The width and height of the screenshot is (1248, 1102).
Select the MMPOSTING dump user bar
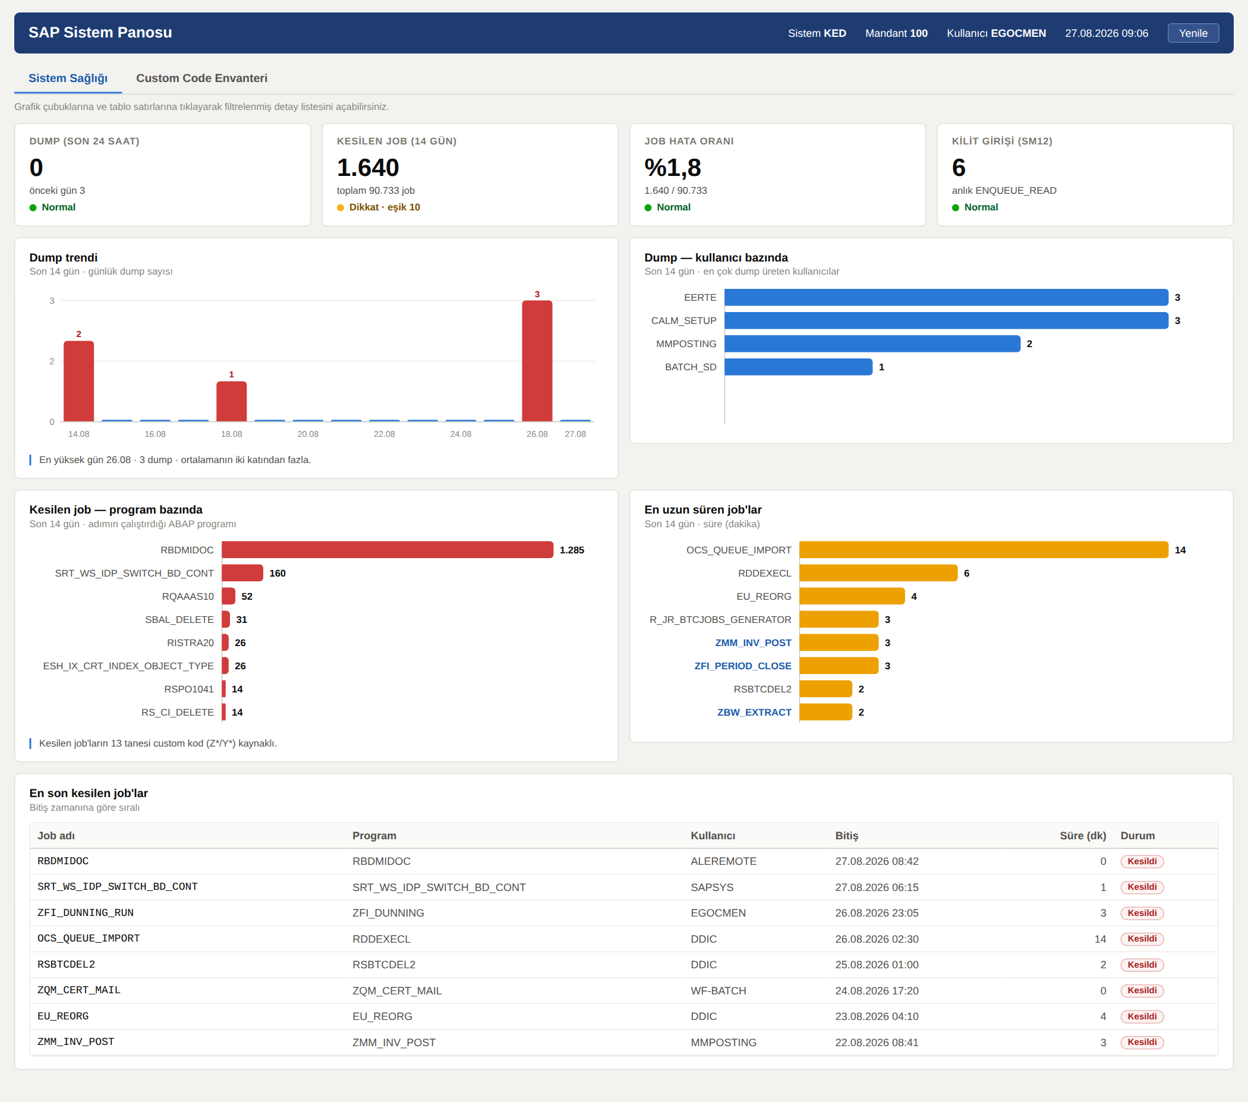872,344
